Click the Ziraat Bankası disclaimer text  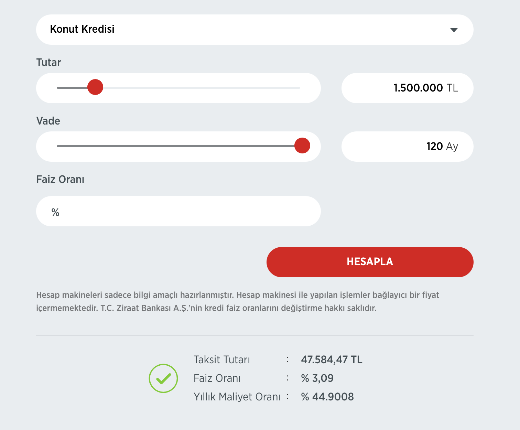(237, 301)
